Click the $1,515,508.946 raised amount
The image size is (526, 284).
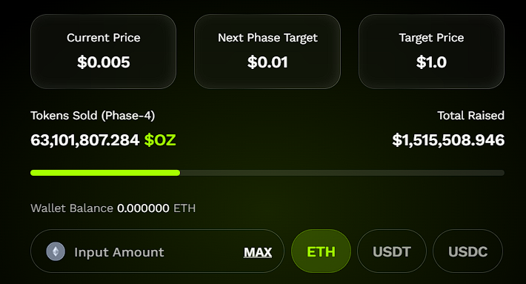point(448,140)
